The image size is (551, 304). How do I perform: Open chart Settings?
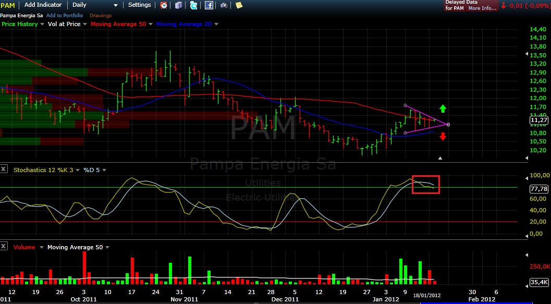pyautogui.click(x=140, y=5)
